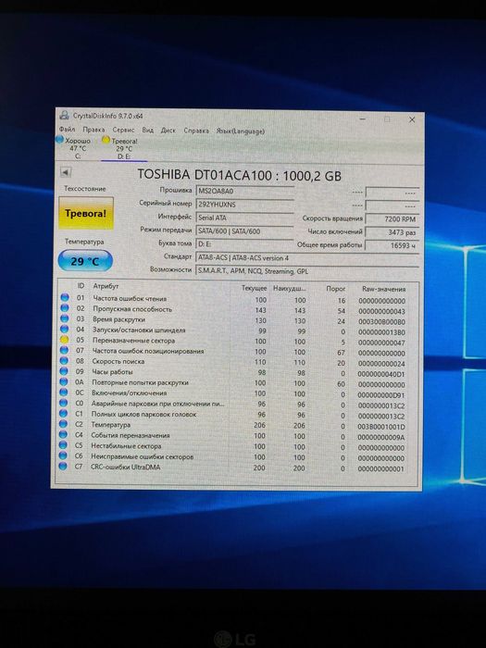
Task: Click raw value 000000000047 of reallocated sectors
Action: tap(381, 343)
